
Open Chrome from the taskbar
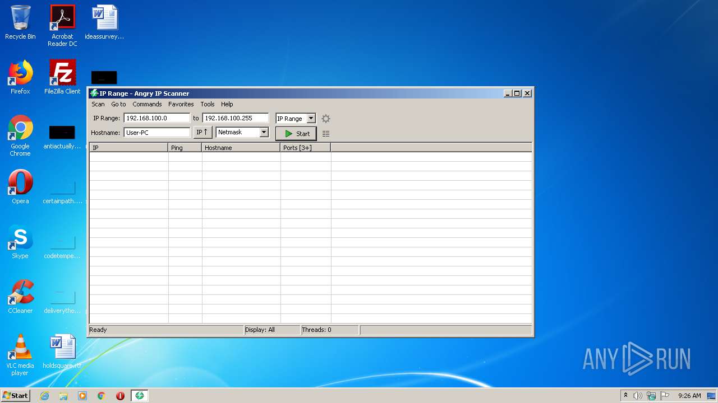(x=102, y=396)
